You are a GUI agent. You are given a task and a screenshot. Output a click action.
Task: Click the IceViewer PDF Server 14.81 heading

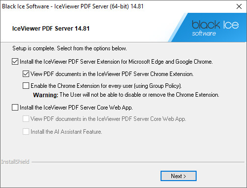point(51,29)
